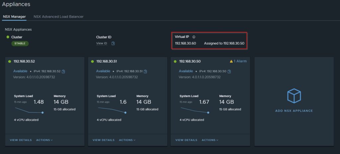This screenshot has width=340, height=154.
Task: Open the 1 Alarm link on 192.168.30.50
Action: [240, 61]
